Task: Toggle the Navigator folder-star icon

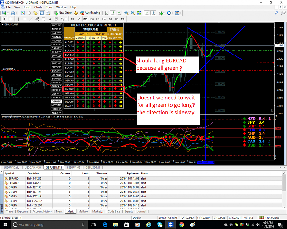Action: 35,13
